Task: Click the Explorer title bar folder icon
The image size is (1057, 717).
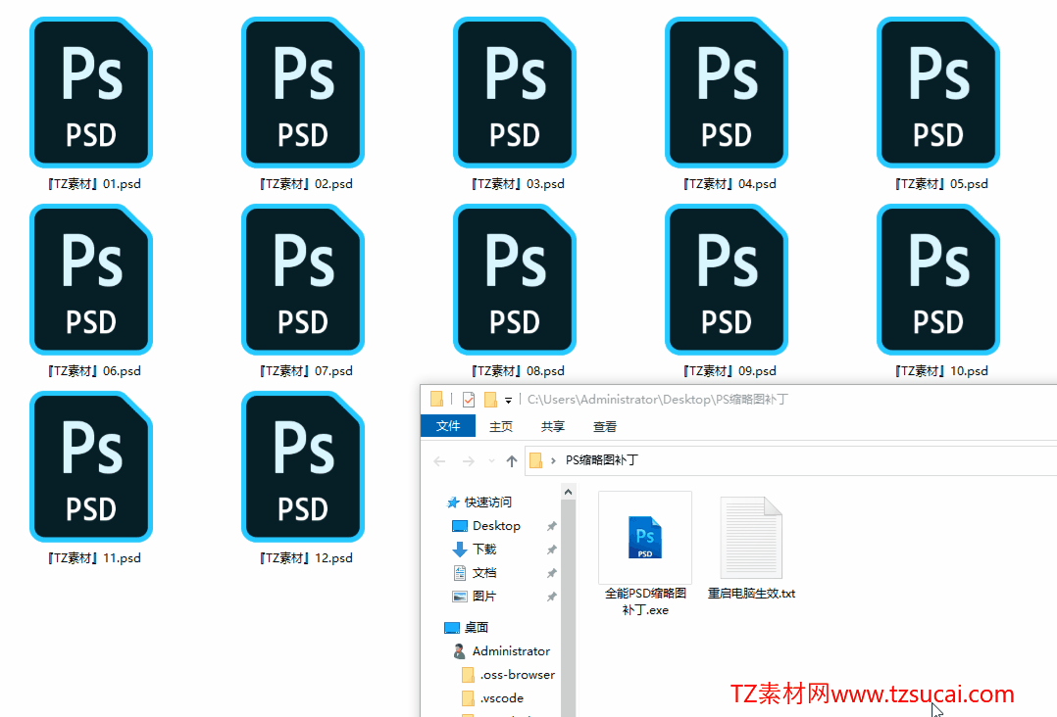Action: (437, 400)
